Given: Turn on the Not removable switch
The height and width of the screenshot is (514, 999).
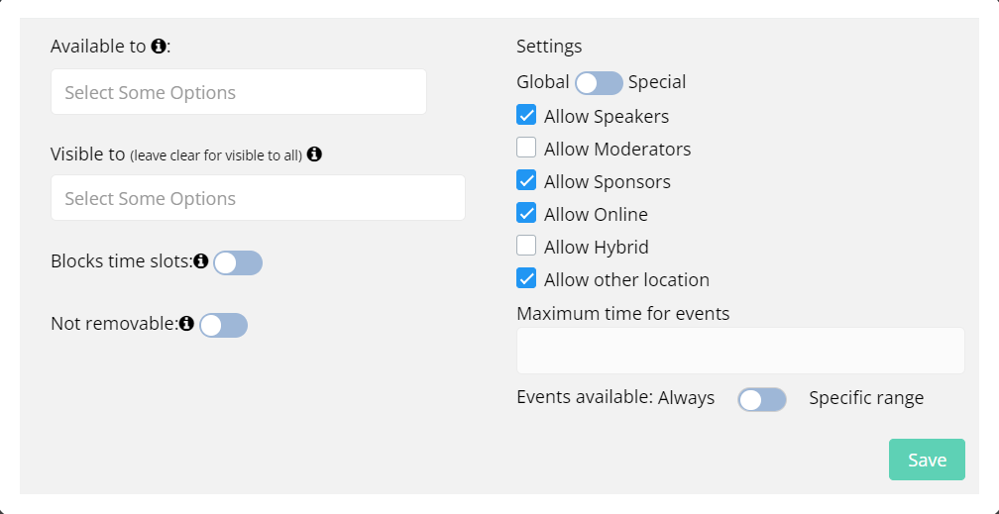Looking at the screenshot, I should pyautogui.click(x=223, y=325).
